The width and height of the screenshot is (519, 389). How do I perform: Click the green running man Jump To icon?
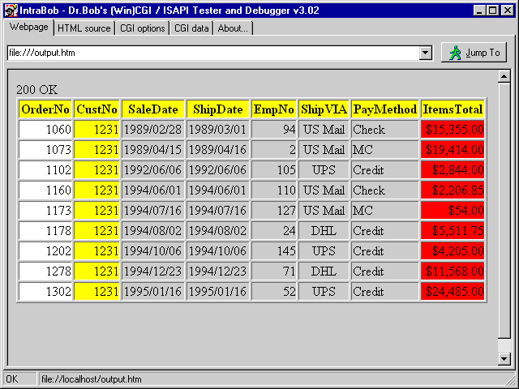click(455, 53)
